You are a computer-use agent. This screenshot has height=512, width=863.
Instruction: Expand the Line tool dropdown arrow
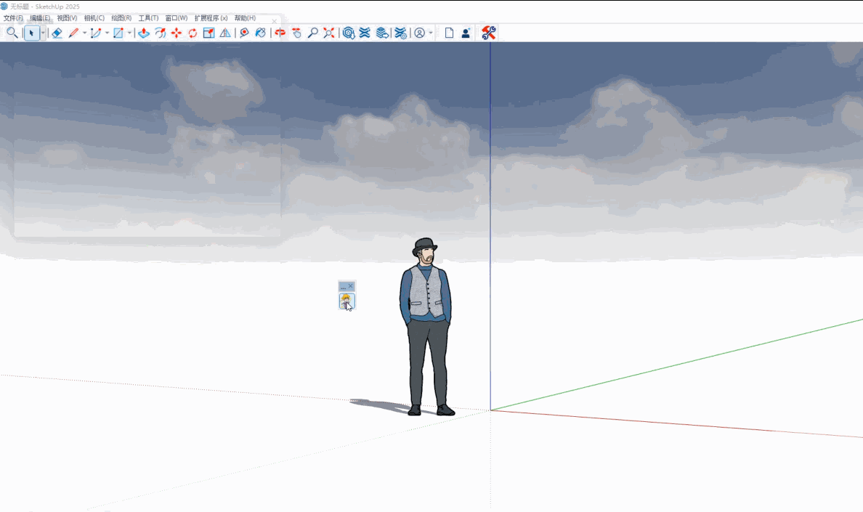tap(84, 33)
